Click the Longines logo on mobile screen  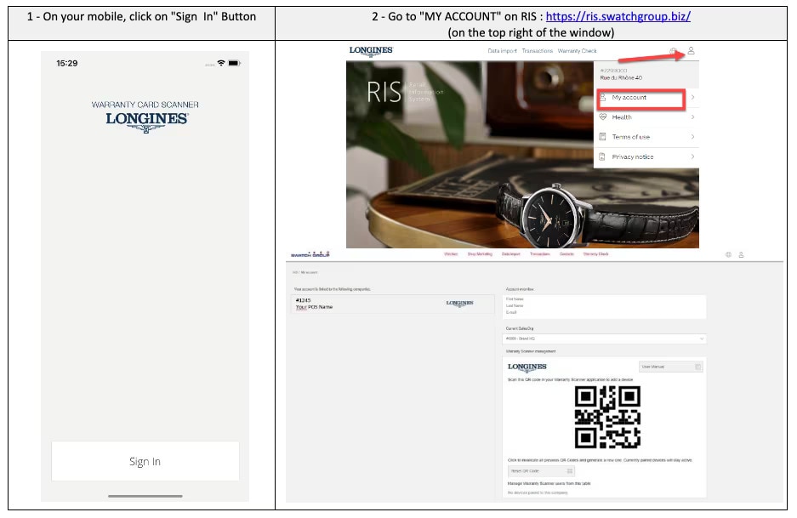pyautogui.click(x=146, y=122)
